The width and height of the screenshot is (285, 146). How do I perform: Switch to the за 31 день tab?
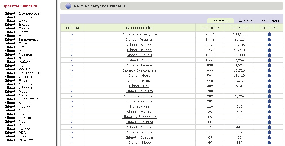[271, 21]
